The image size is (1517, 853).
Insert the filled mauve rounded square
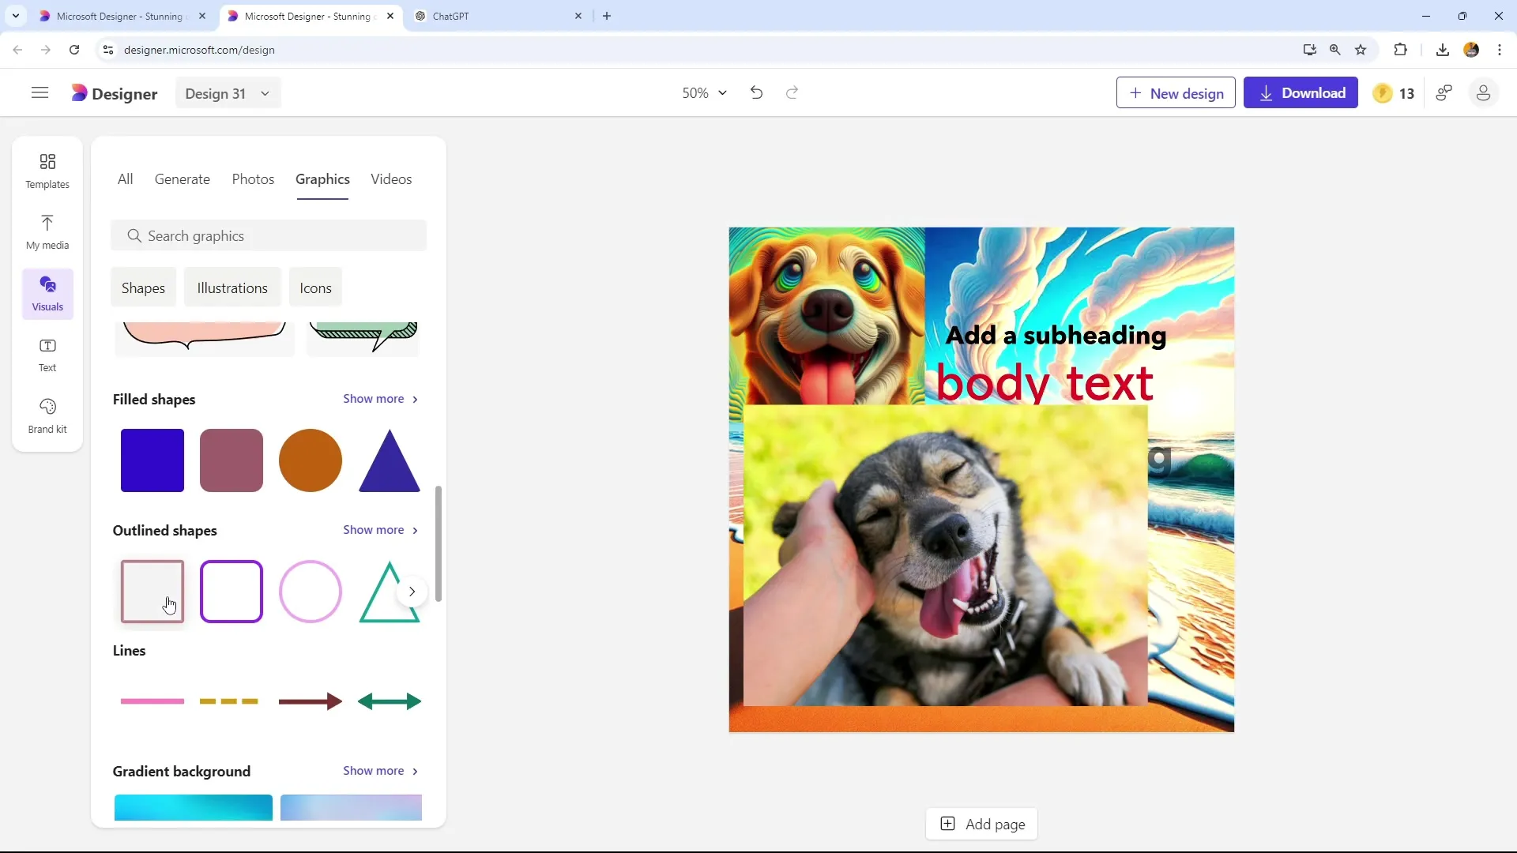click(232, 460)
